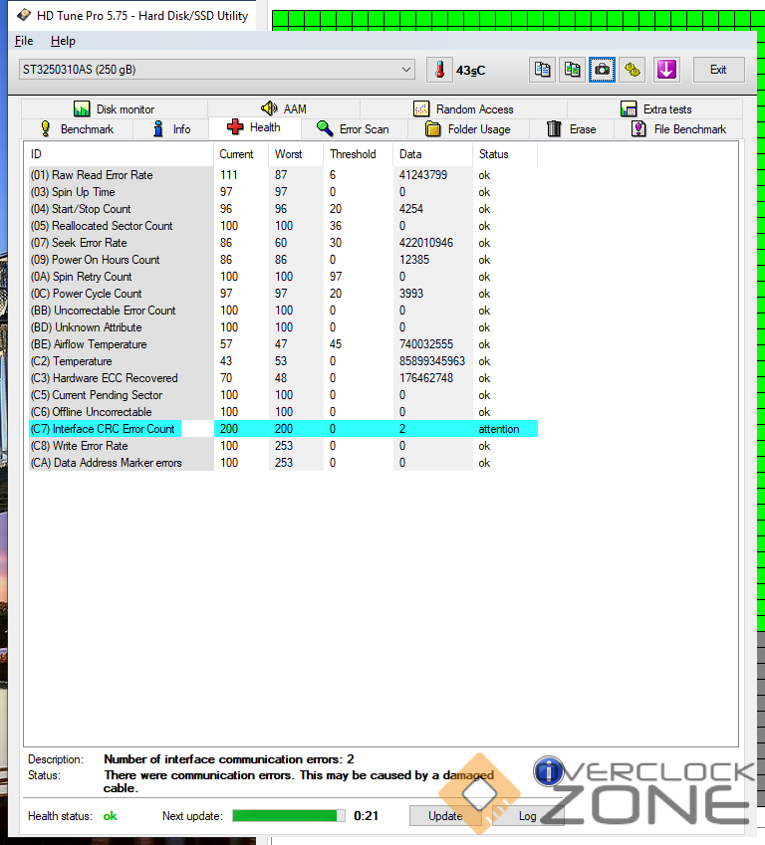Switch to the Info tab
The width and height of the screenshot is (765, 845).
[x=171, y=129]
